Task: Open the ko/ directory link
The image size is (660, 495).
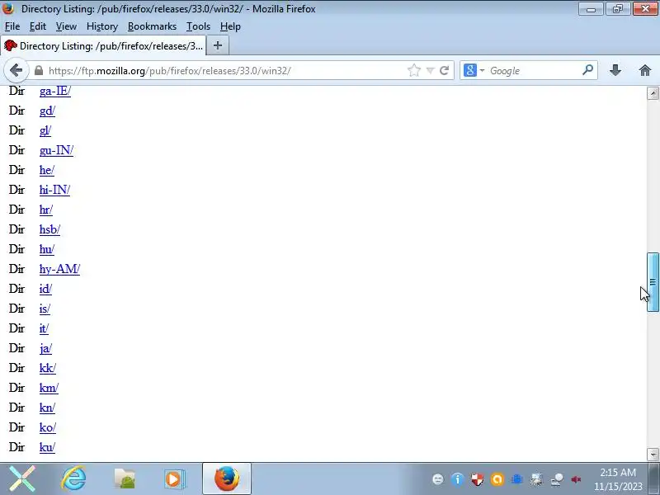Action: (x=48, y=427)
